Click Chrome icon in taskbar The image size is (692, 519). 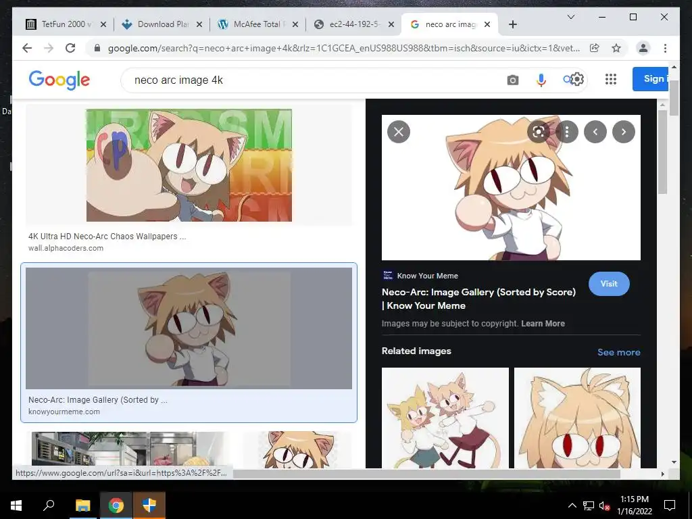pyautogui.click(x=116, y=505)
